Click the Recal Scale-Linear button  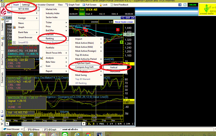click(124, 22)
